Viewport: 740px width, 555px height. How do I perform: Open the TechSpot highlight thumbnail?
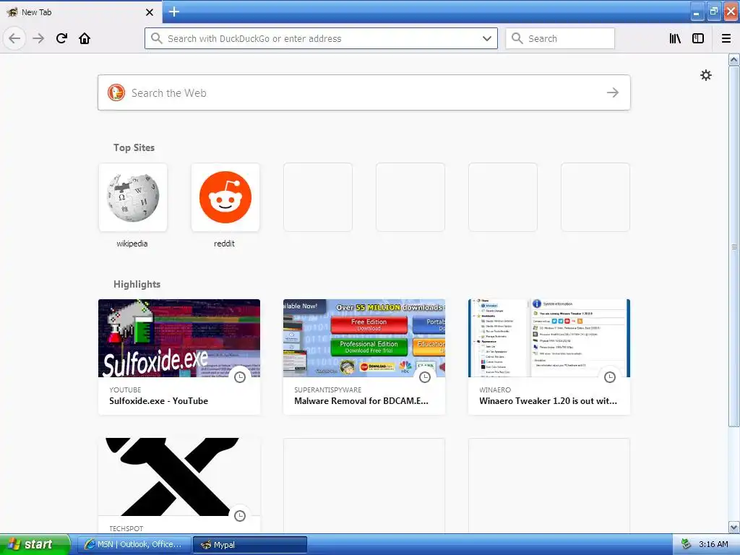click(179, 477)
